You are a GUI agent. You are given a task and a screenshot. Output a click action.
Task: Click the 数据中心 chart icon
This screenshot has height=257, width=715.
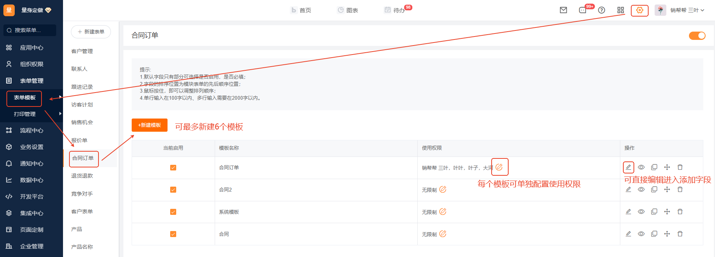[9, 180]
